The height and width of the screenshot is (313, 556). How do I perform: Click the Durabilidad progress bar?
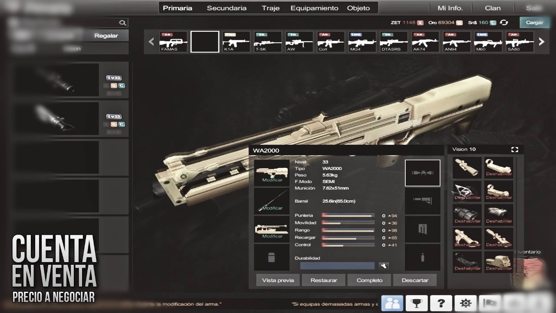337,266
